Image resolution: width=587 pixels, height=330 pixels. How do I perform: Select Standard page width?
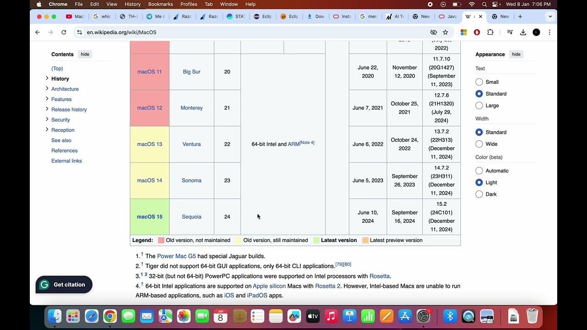479,132
